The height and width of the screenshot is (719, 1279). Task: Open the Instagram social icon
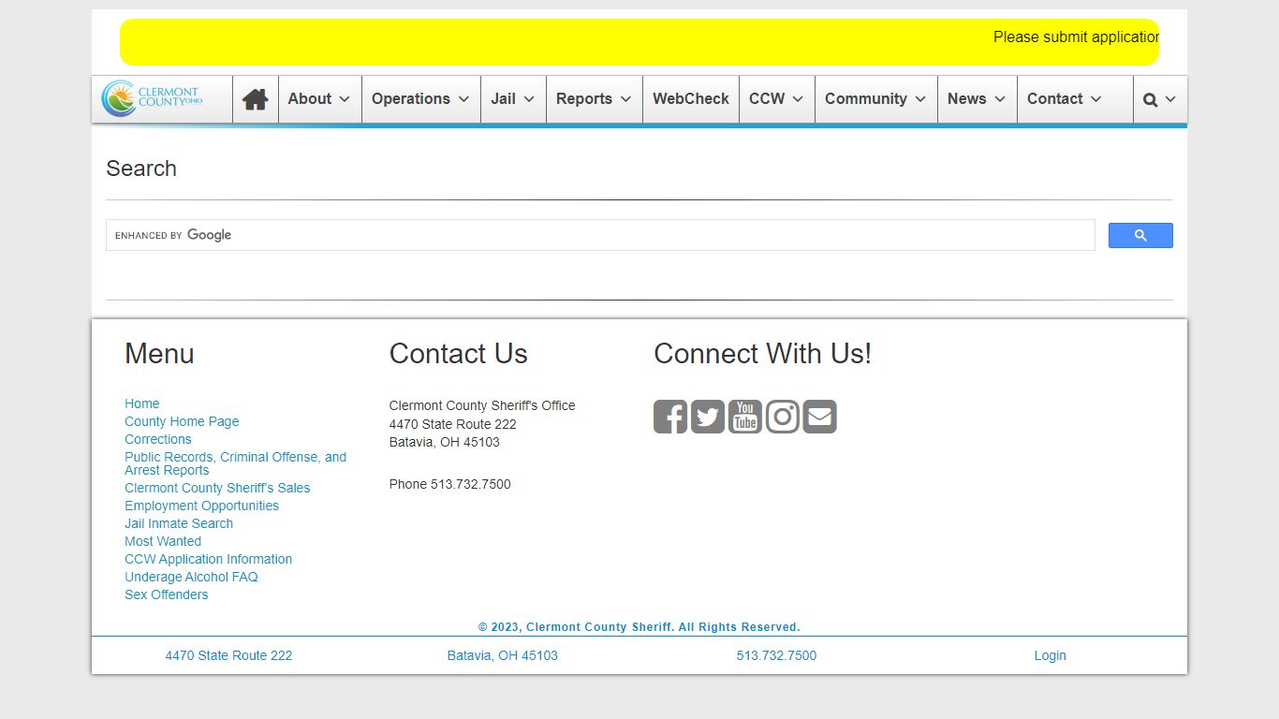tap(783, 417)
